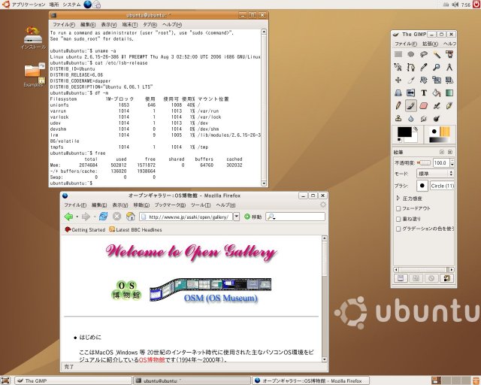The height and width of the screenshot is (385, 481).
Task: Click the active gradient preview in GIMP
Action: click(x=439, y=140)
